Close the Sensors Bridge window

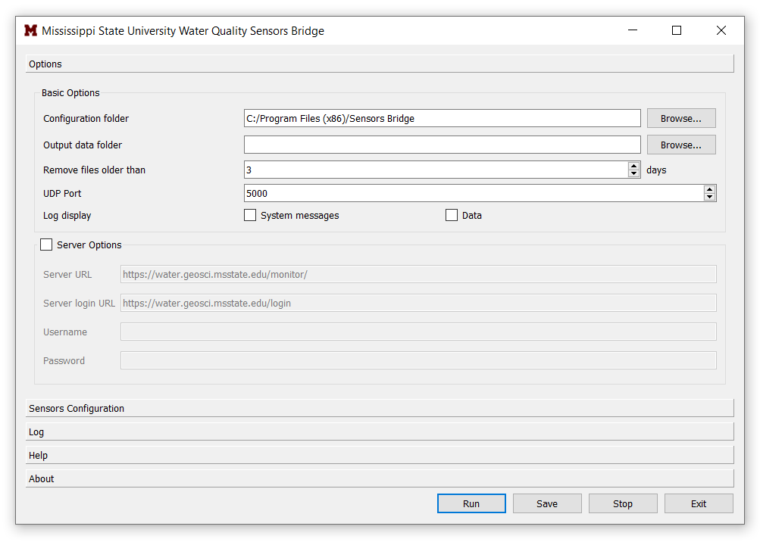[x=721, y=30]
